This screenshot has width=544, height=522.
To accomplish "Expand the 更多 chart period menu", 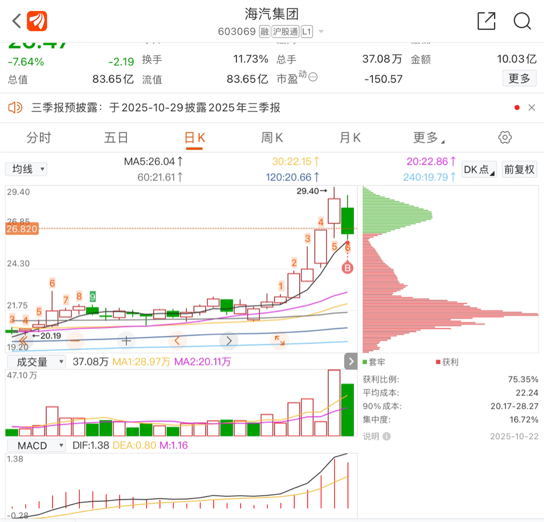I will (429, 138).
